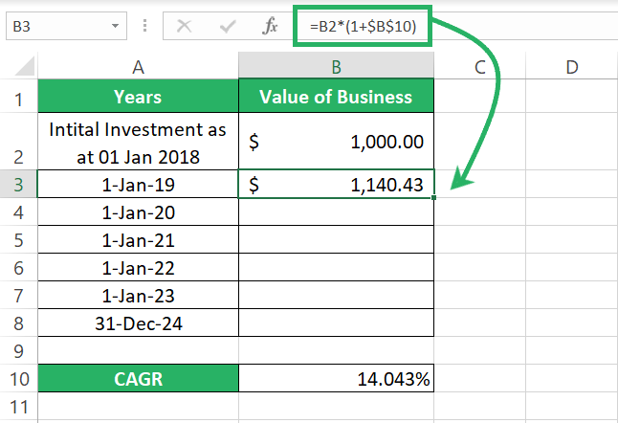Click empty cell B7 beside 1-Jan-23
Image resolution: width=618 pixels, height=423 pixels.
(x=336, y=295)
